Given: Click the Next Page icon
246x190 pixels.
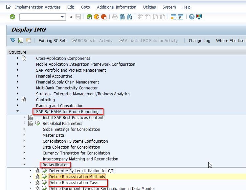Looking at the screenshot, I should (155, 17).
